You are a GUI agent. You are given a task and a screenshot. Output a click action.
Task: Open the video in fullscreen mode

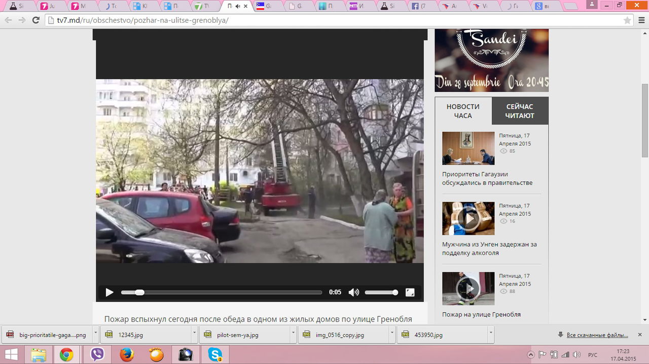coord(410,292)
